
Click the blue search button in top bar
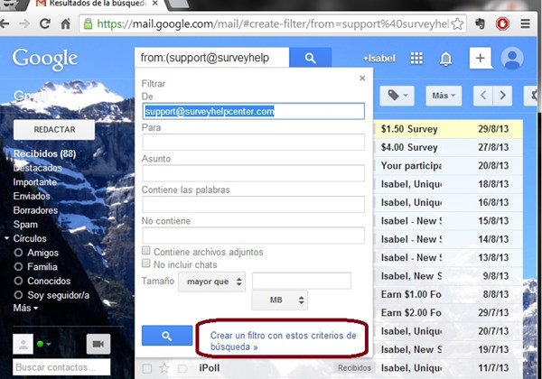click(x=310, y=58)
